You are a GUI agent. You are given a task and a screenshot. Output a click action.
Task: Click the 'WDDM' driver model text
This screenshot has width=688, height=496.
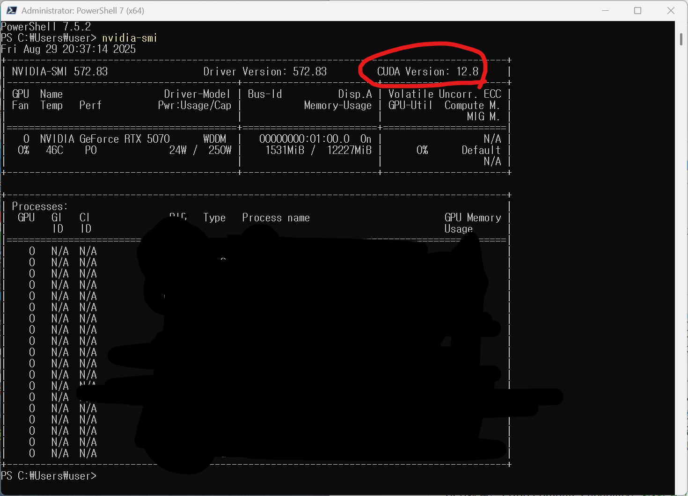tap(214, 139)
